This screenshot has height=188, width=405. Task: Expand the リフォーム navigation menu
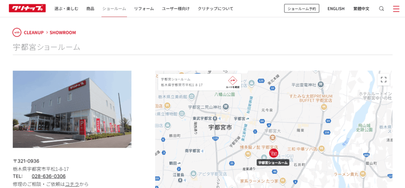pyautogui.click(x=144, y=9)
